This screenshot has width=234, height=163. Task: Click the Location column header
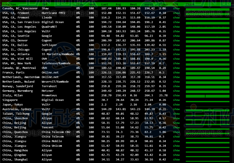pos(9,4)
